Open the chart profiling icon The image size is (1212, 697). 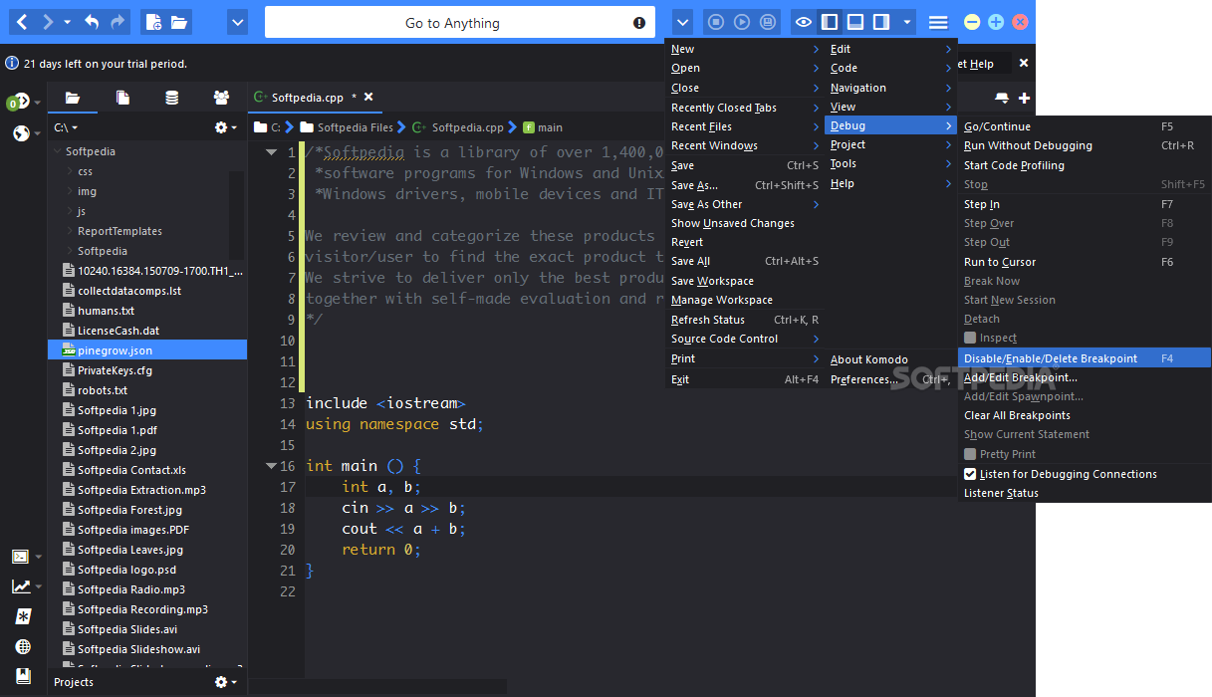20,586
